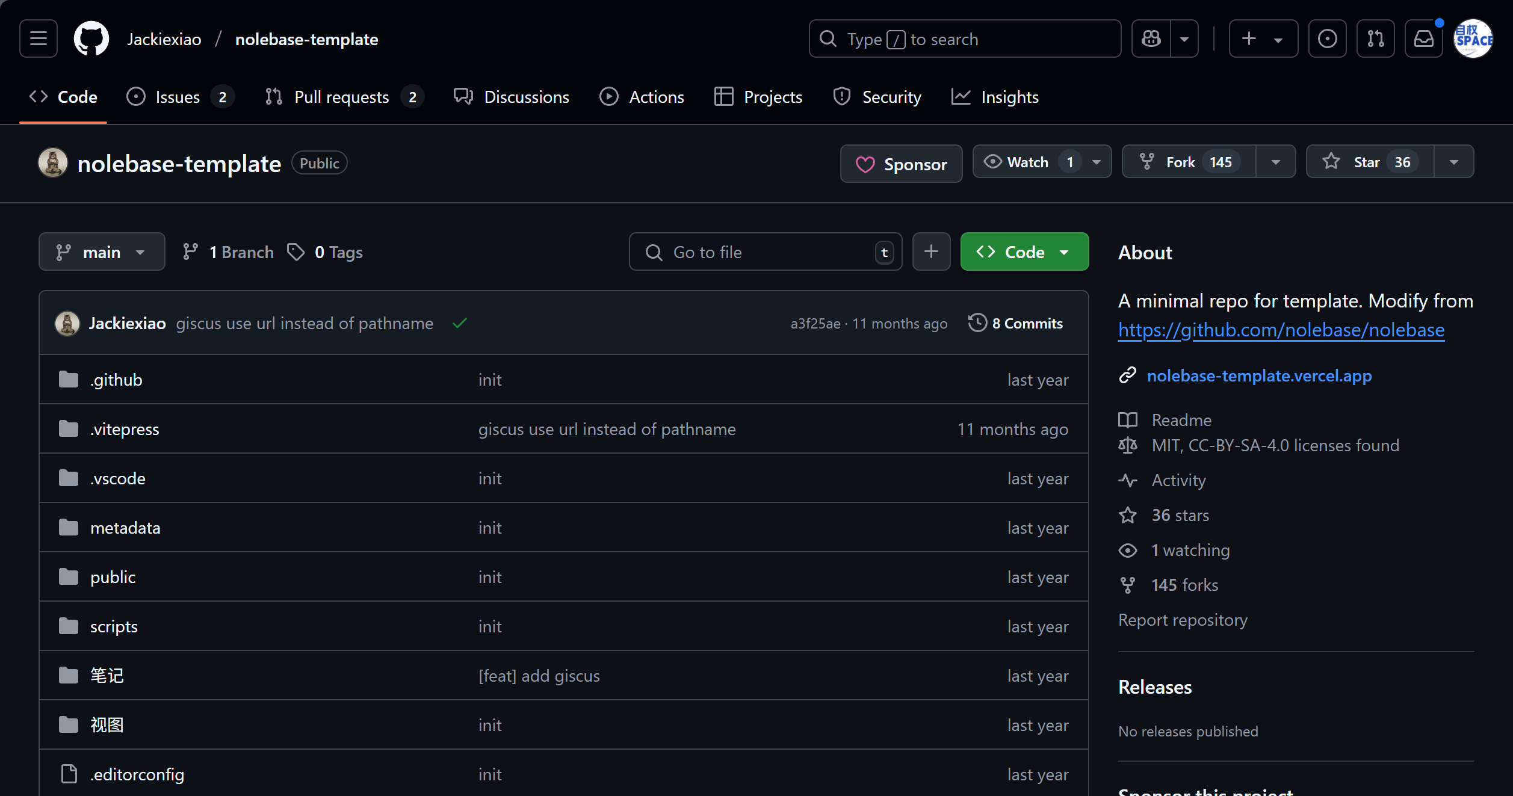Focus the Type / to search box

click(965, 39)
